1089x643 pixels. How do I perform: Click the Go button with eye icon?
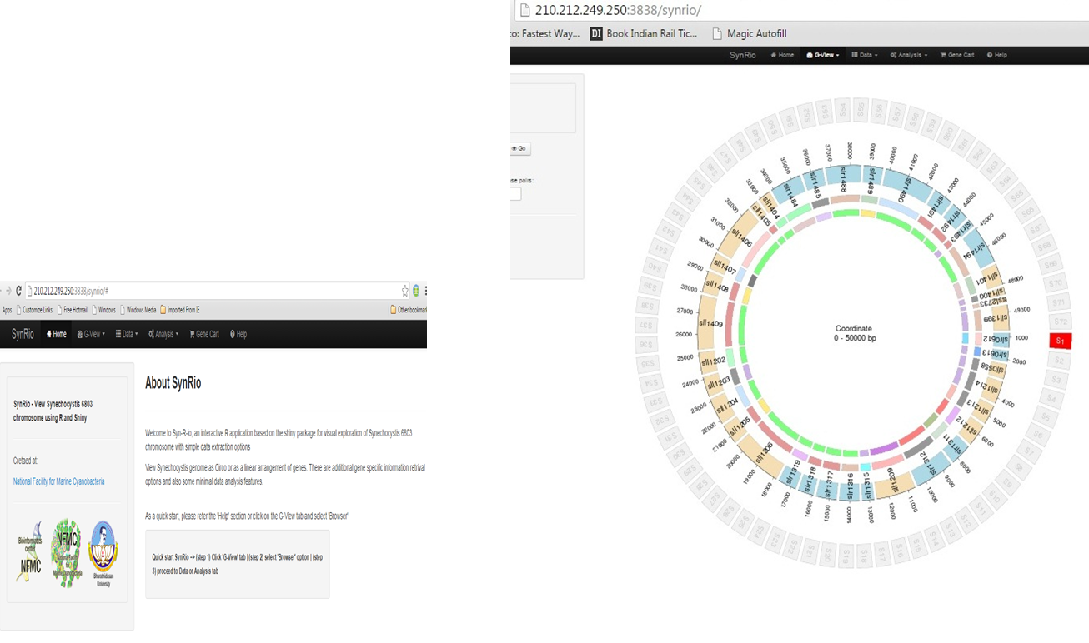coord(520,149)
